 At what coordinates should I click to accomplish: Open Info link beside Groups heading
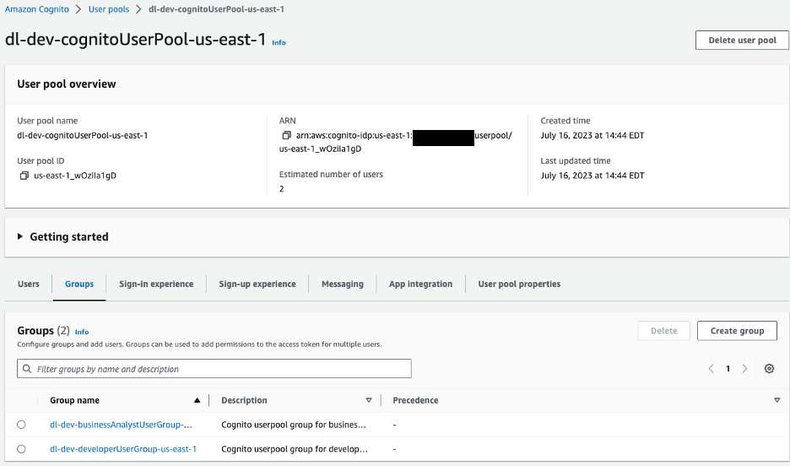pos(82,332)
